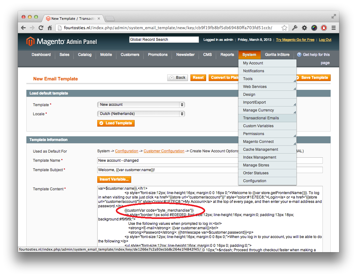Click the Insert Variable button

point(114,180)
